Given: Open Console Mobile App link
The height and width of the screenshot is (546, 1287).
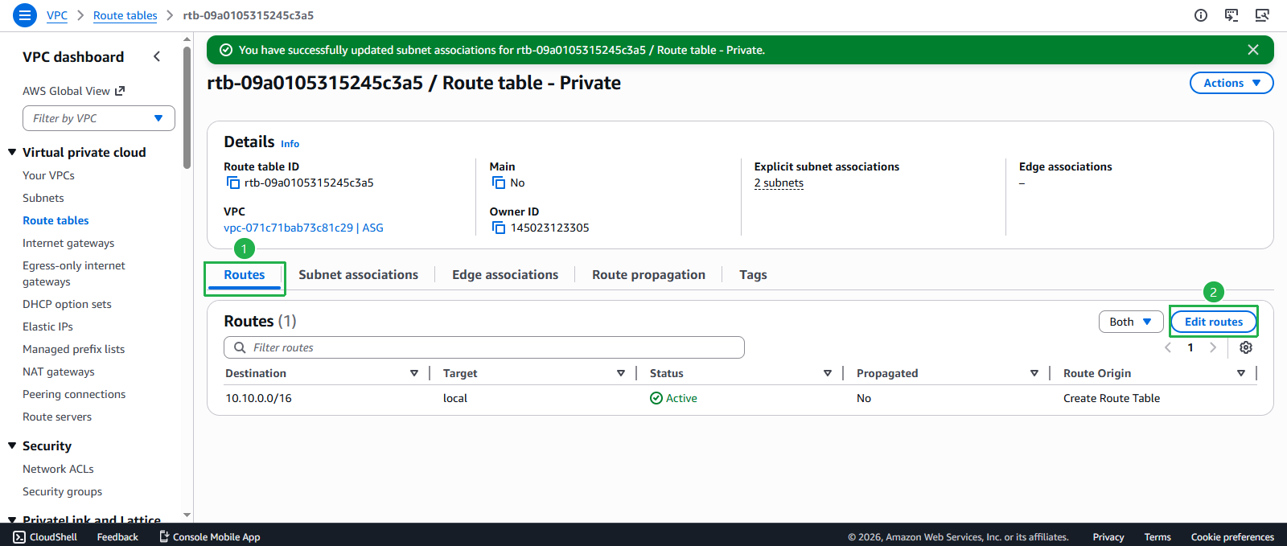Looking at the screenshot, I should 209,537.
